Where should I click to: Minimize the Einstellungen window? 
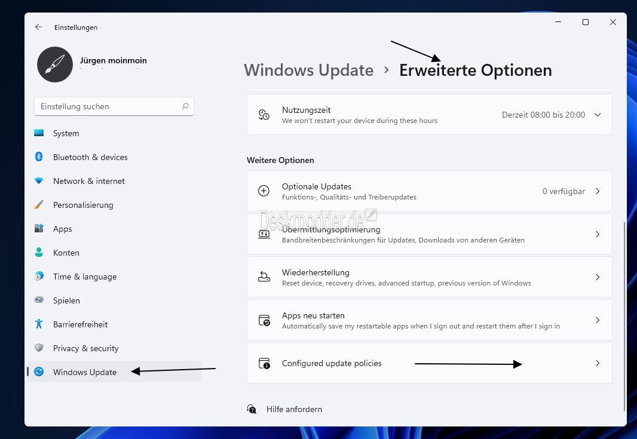pos(558,22)
